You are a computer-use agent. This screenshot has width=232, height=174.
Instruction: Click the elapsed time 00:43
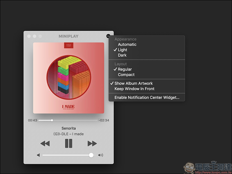[32, 120]
